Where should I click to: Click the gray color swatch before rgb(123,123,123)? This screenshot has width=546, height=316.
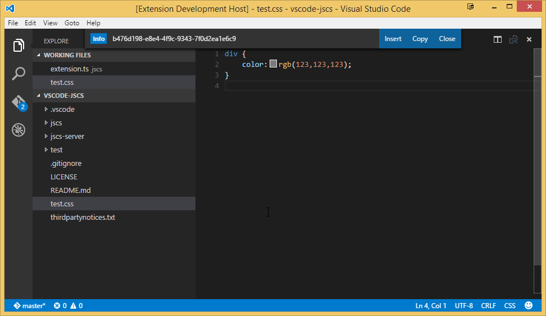coord(274,64)
